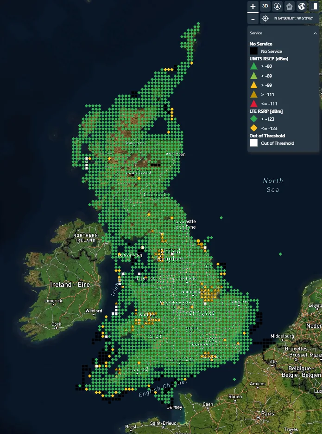Click the brown > -111 triangle swatch

[254, 95]
